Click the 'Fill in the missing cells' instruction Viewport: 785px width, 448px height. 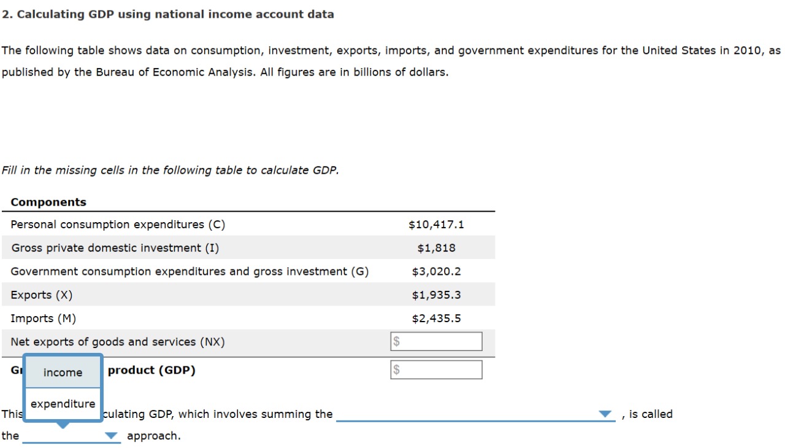click(170, 170)
